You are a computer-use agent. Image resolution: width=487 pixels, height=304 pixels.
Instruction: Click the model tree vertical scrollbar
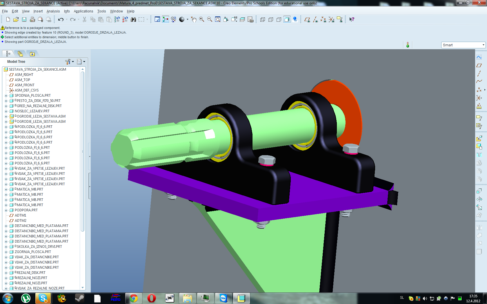click(x=83, y=151)
